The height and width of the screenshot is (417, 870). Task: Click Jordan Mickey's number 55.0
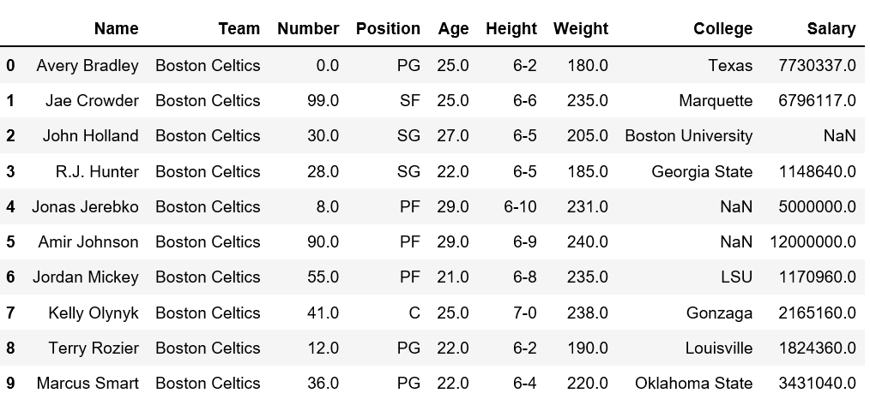323,277
